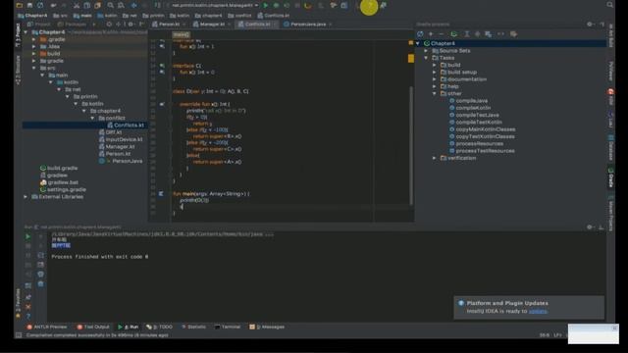The height and width of the screenshot is (353, 628).
Task: Collapse Tasks node in Gradle panel
Action: [426, 58]
